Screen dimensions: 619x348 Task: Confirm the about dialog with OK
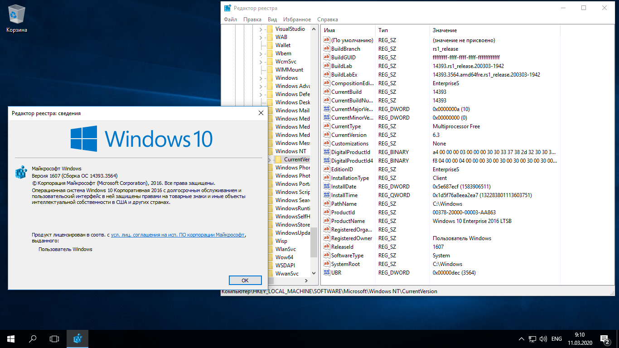click(x=245, y=280)
